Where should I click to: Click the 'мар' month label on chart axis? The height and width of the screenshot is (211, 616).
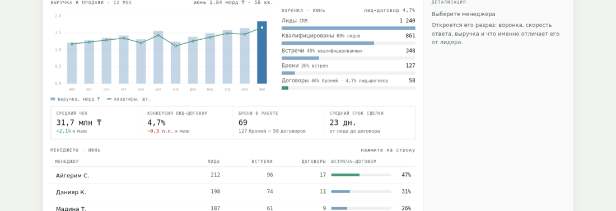pos(210,90)
